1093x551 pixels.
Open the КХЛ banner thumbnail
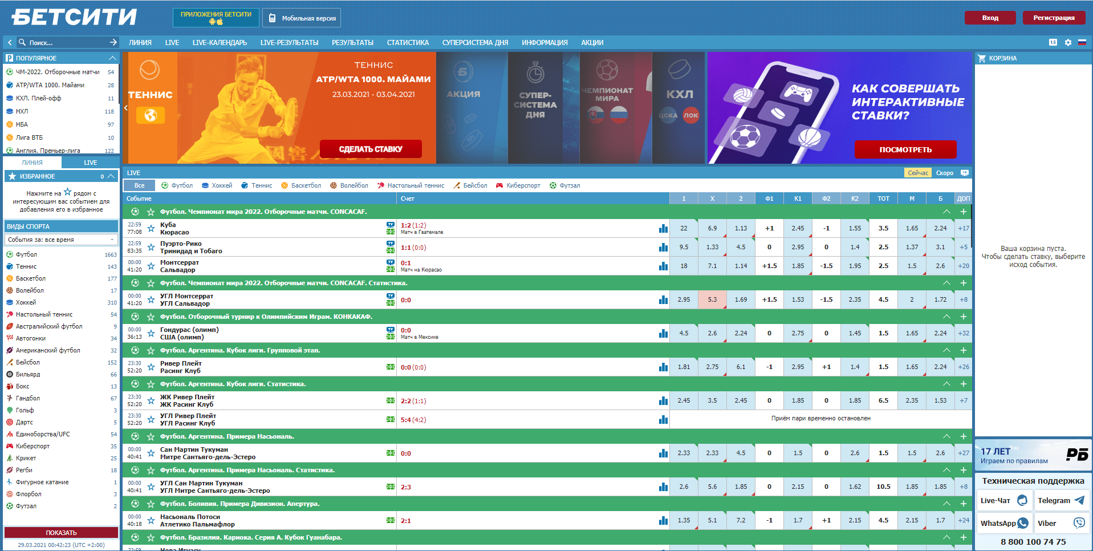(678, 108)
